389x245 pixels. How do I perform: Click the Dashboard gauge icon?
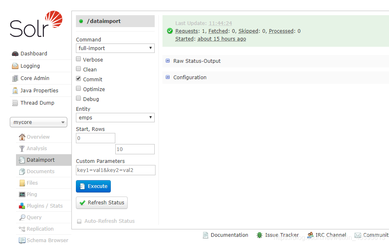[x=15, y=54]
